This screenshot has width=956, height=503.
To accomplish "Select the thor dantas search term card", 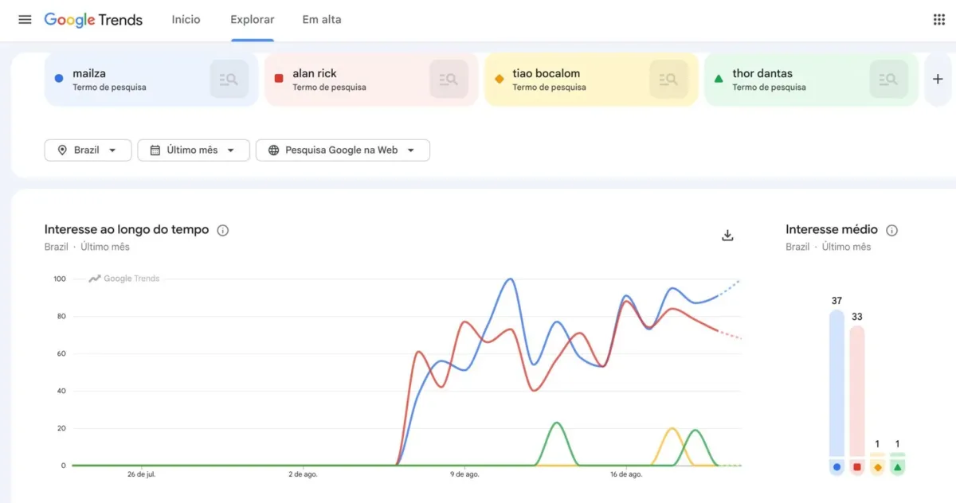I will pyautogui.click(x=811, y=80).
